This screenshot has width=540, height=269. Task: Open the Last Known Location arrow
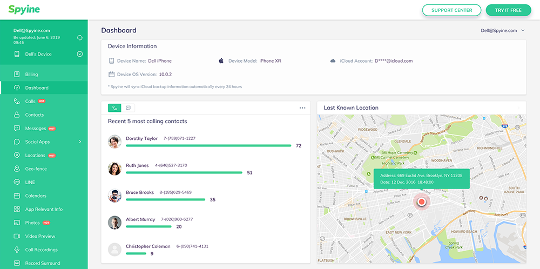(x=518, y=108)
